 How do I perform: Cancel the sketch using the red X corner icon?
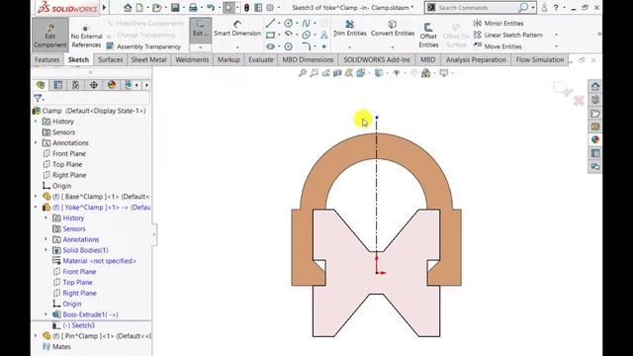pos(579,101)
